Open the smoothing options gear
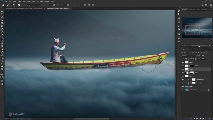Screen dimensions: 213x120 [x=85, y=5]
